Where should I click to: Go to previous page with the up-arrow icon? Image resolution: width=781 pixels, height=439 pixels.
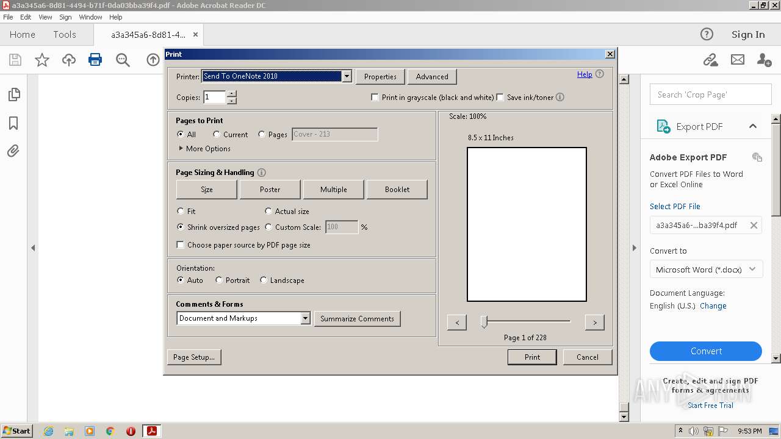(x=153, y=60)
